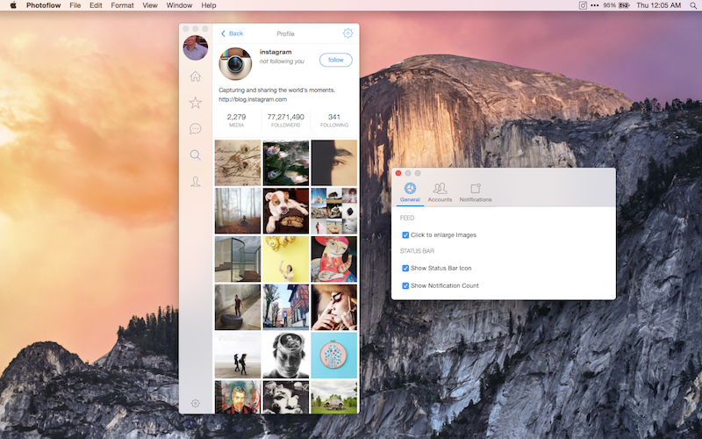
Task: Open the three-dots menu bar extra
Action: pos(595,5)
